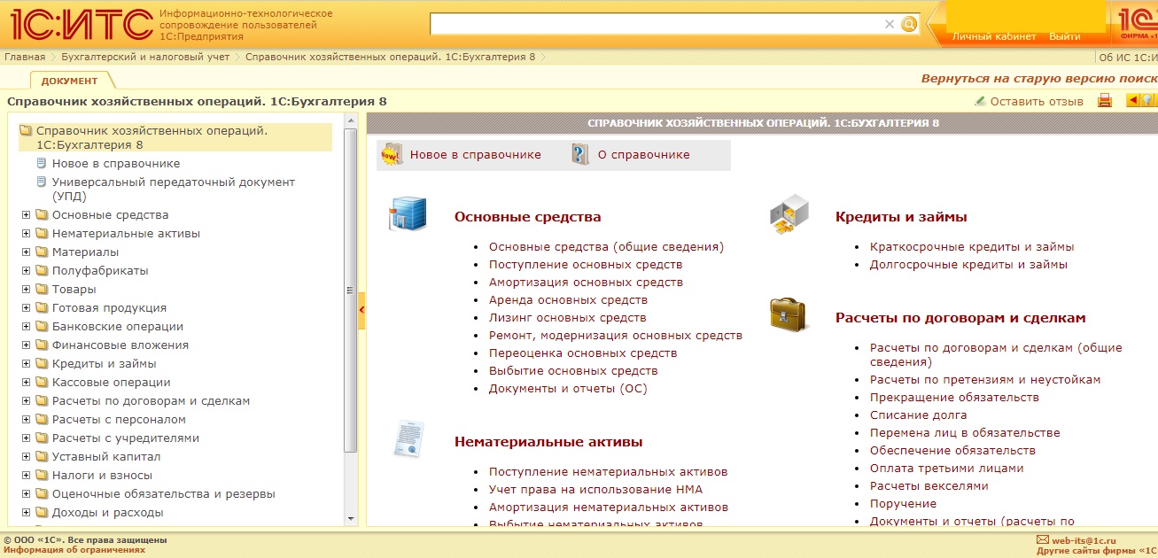This screenshot has width=1158, height=558.
Task: Click the red left arrow icon near the printer
Action: pyautogui.click(x=1132, y=101)
